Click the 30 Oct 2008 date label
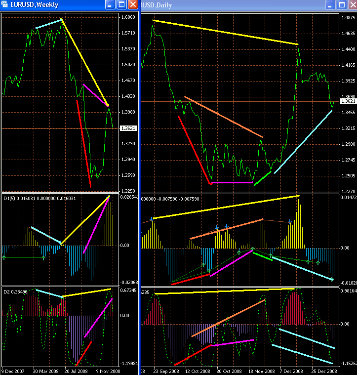357x375 pixels. coord(229,372)
